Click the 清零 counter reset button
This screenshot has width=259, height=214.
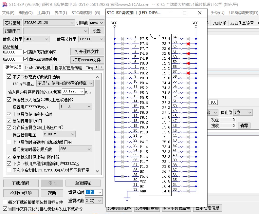pos(244,126)
